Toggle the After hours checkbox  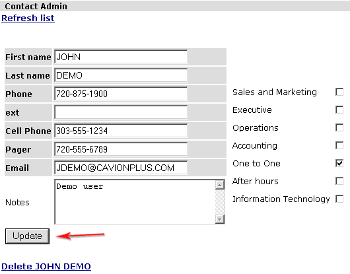[x=339, y=181]
